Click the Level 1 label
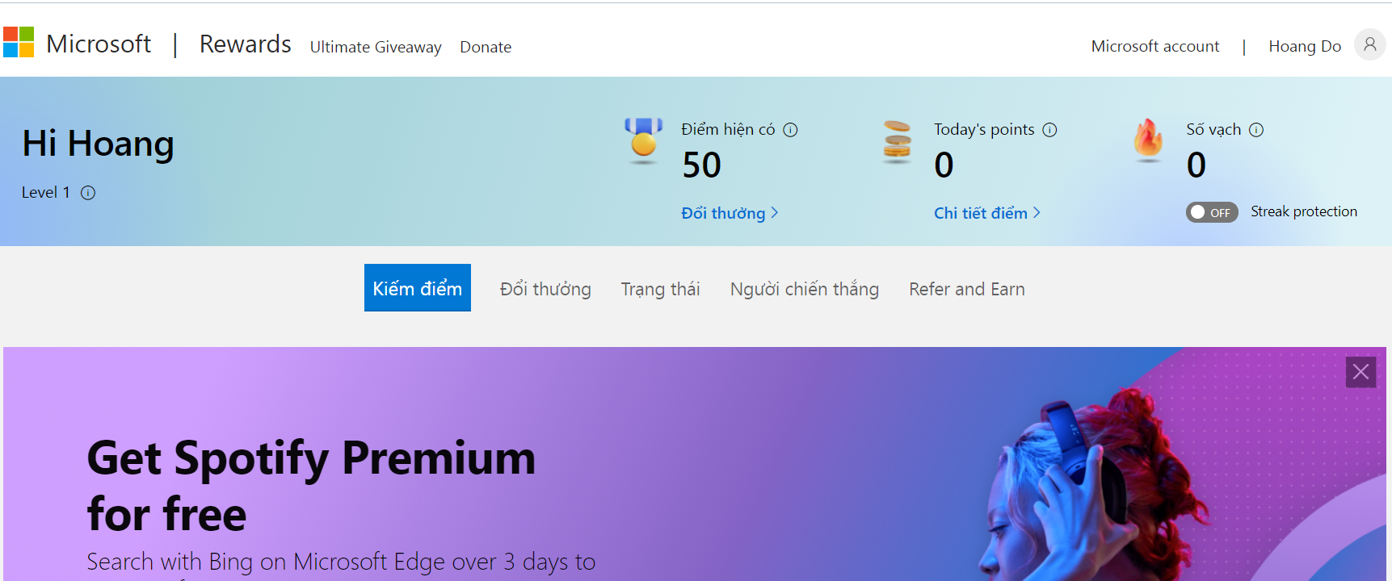Screen dimensions: 1392x581 pos(45,192)
